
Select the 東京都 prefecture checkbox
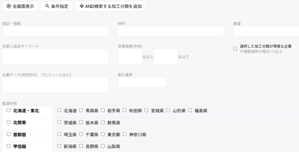coord(103,134)
